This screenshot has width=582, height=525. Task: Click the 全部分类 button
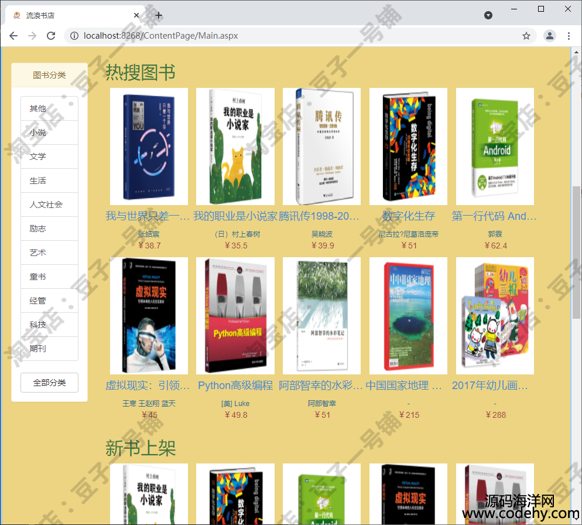[x=49, y=383]
